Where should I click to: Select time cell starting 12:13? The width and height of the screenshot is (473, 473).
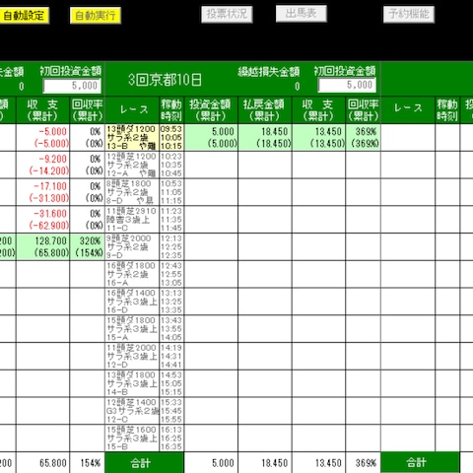coord(171,246)
